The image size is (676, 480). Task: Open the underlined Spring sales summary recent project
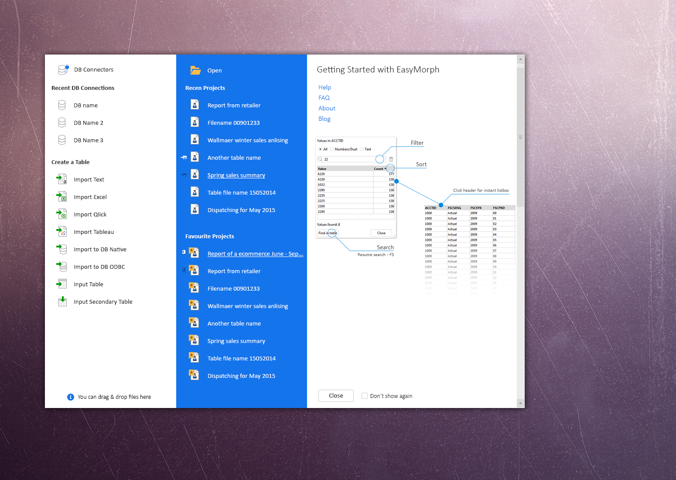[236, 175]
